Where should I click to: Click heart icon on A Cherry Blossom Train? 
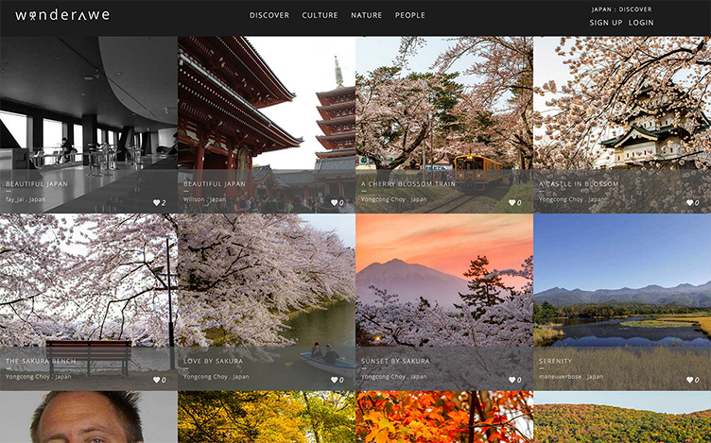click(x=512, y=202)
